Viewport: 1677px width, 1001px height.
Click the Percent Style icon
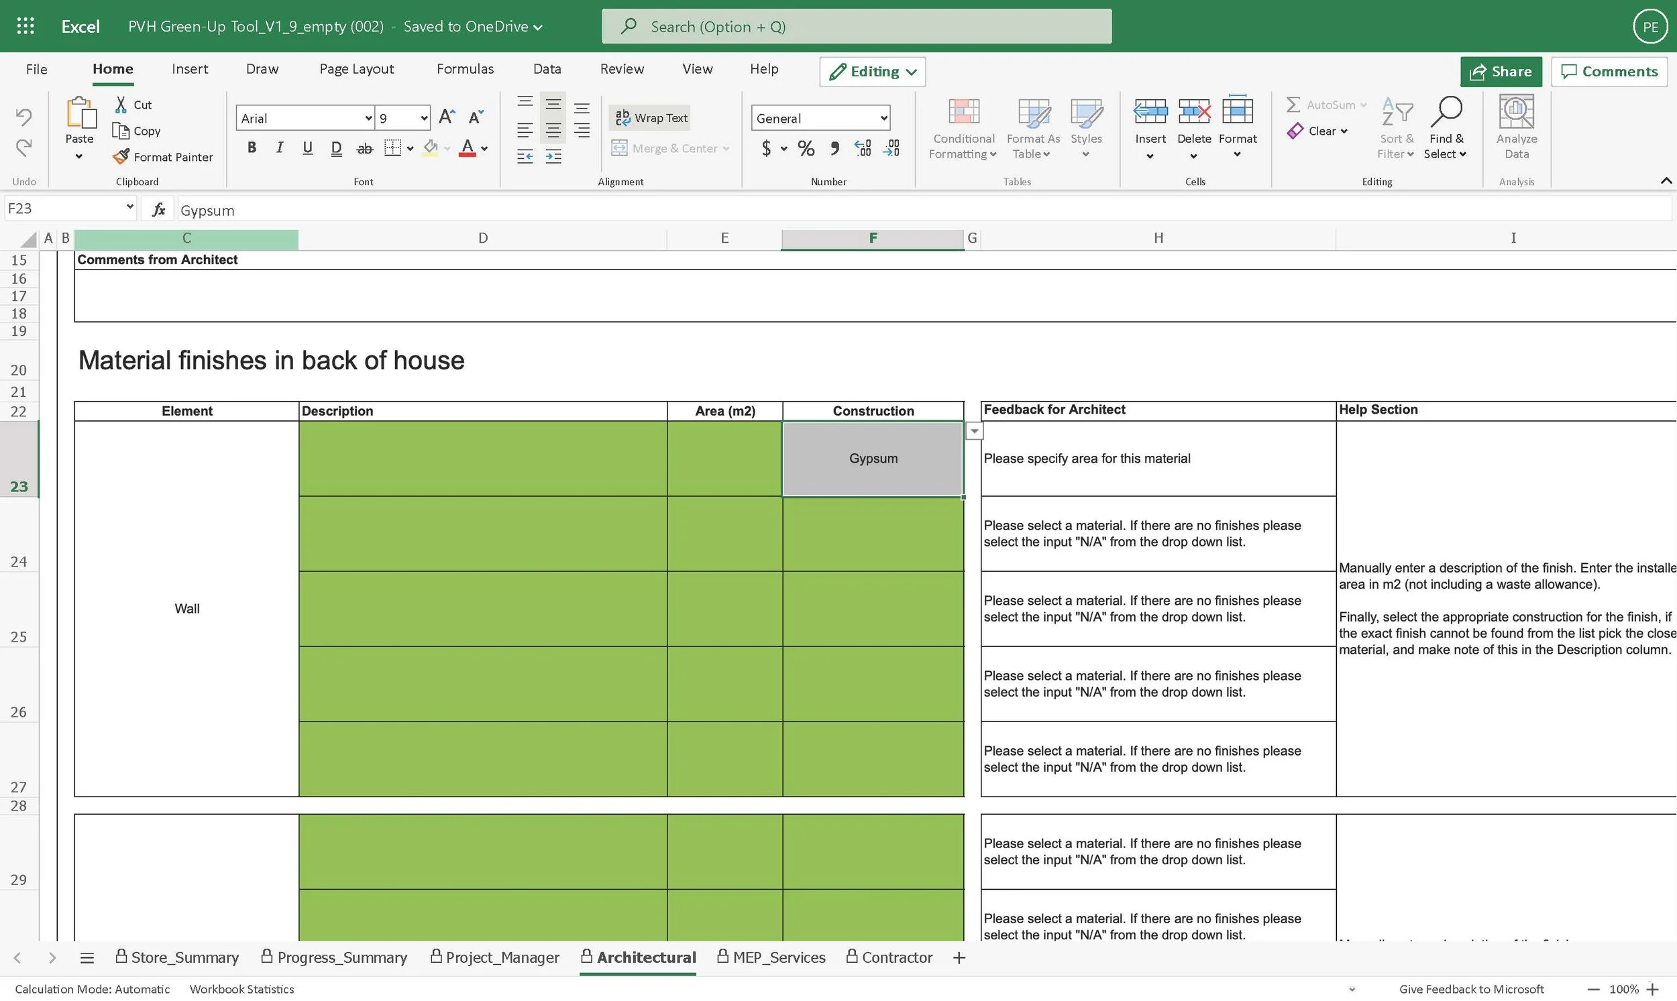[806, 148]
